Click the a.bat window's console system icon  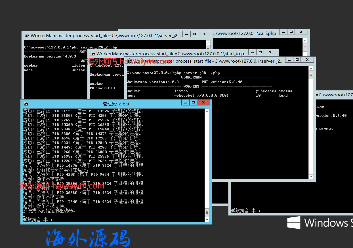click(26, 104)
